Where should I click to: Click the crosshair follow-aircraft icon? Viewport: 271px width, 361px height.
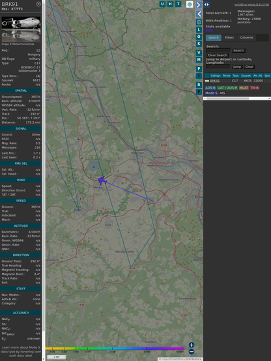tap(199, 22)
